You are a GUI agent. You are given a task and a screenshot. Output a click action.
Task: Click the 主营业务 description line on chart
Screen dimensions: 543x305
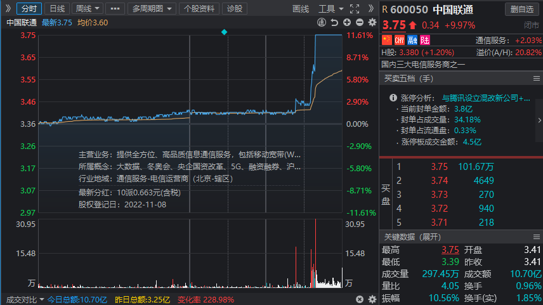click(190, 155)
